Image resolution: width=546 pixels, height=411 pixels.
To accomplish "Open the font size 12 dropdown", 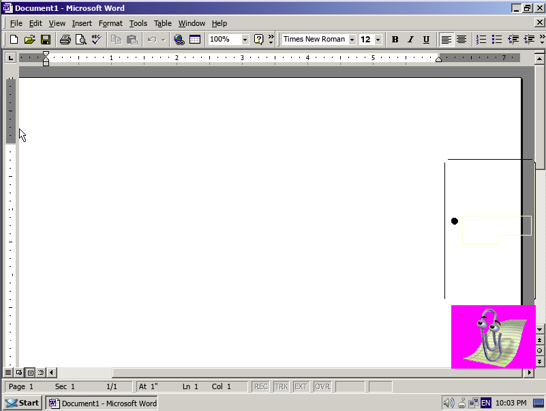I will tap(378, 40).
